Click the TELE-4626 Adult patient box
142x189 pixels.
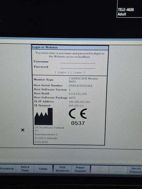pos(129,9)
